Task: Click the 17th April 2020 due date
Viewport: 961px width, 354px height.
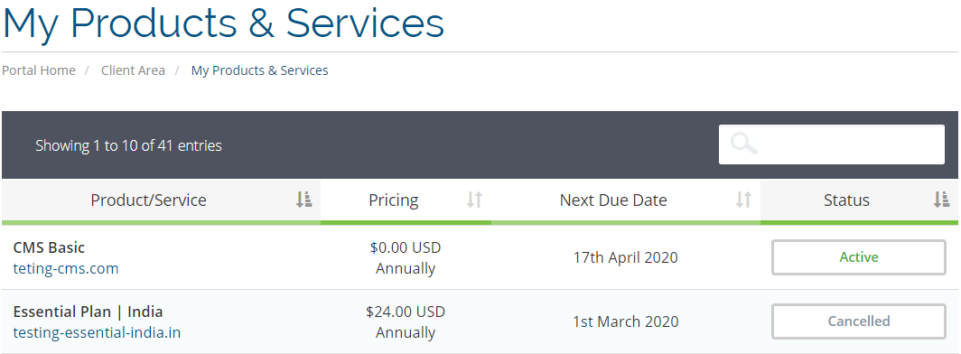Action: click(x=626, y=257)
